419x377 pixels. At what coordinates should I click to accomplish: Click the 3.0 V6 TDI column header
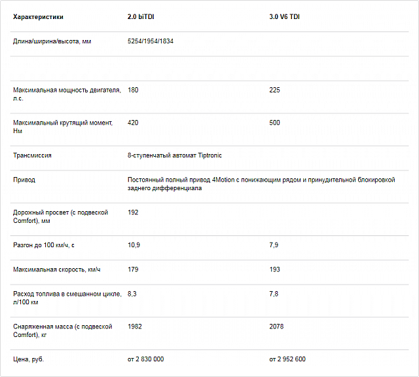(x=285, y=16)
